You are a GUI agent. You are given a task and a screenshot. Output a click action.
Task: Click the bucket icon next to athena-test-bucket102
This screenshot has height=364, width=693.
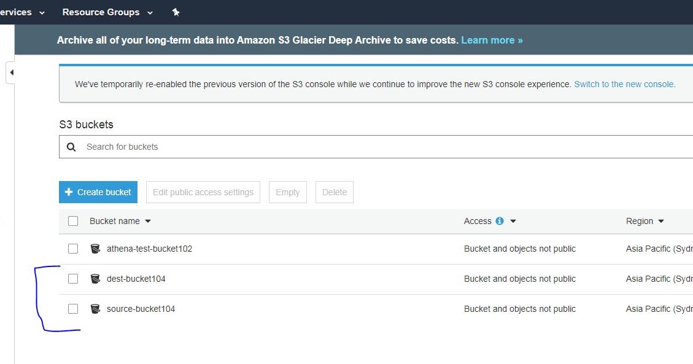[95, 249]
